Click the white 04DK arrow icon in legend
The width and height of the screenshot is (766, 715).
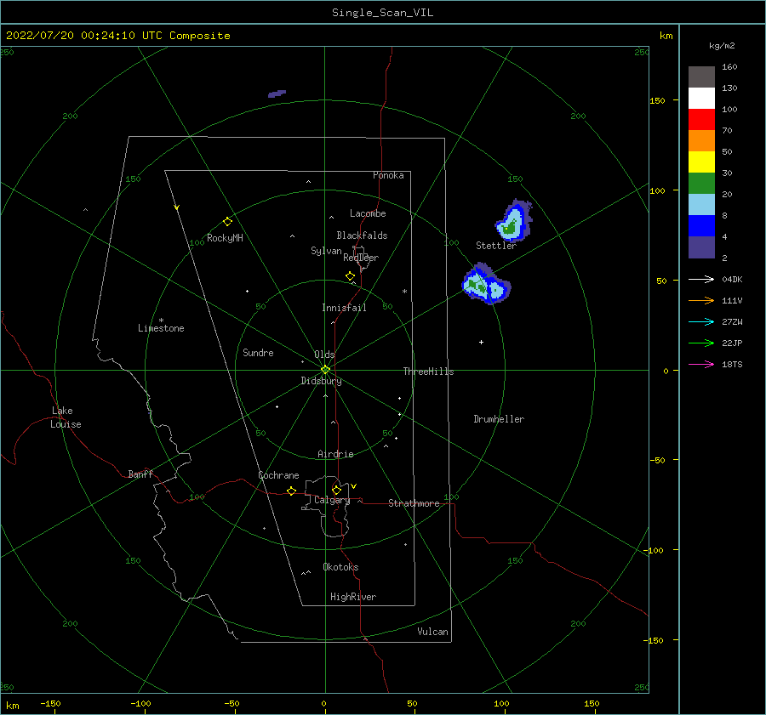(701, 279)
